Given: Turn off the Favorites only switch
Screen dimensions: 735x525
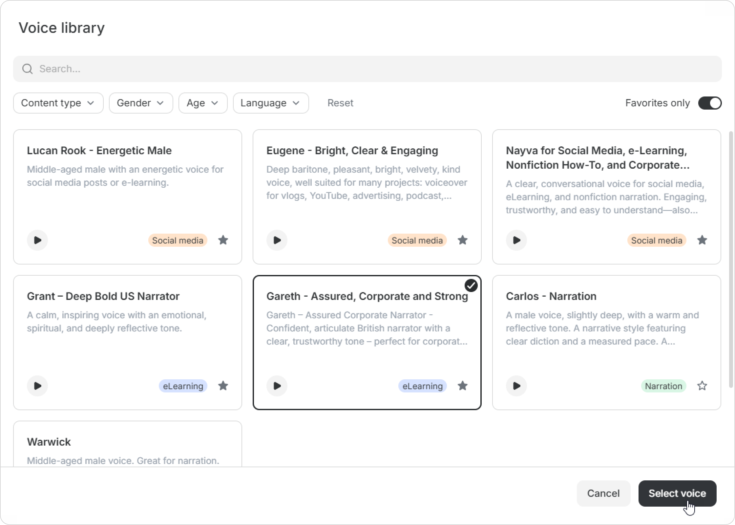Looking at the screenshot, I should point(710,103).
